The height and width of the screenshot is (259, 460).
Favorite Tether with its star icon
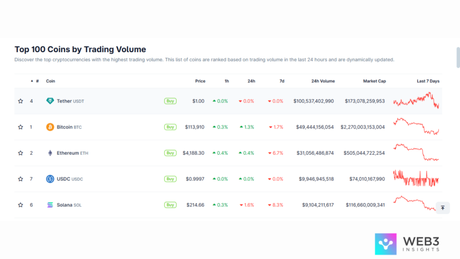click(21, 101)
